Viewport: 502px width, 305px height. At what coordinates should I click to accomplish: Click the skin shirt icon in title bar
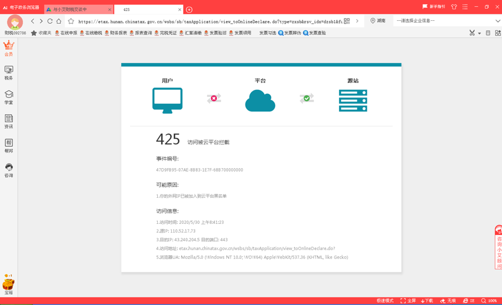[x=454, y=7]
